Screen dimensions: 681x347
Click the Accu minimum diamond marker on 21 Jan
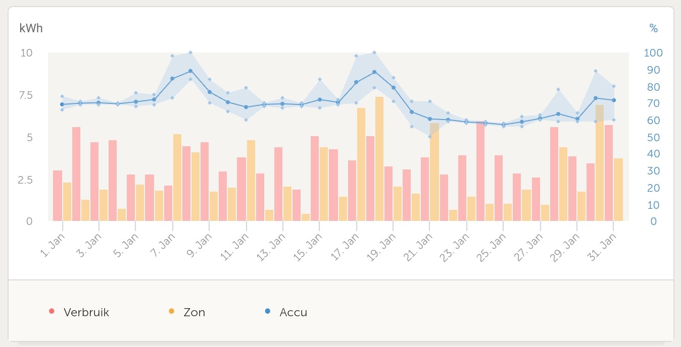(x=430, y=137)
